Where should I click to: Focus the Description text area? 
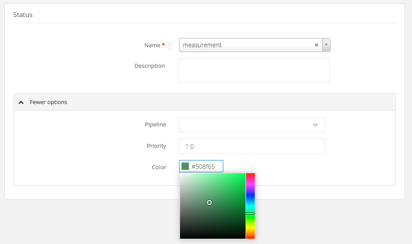254,70
